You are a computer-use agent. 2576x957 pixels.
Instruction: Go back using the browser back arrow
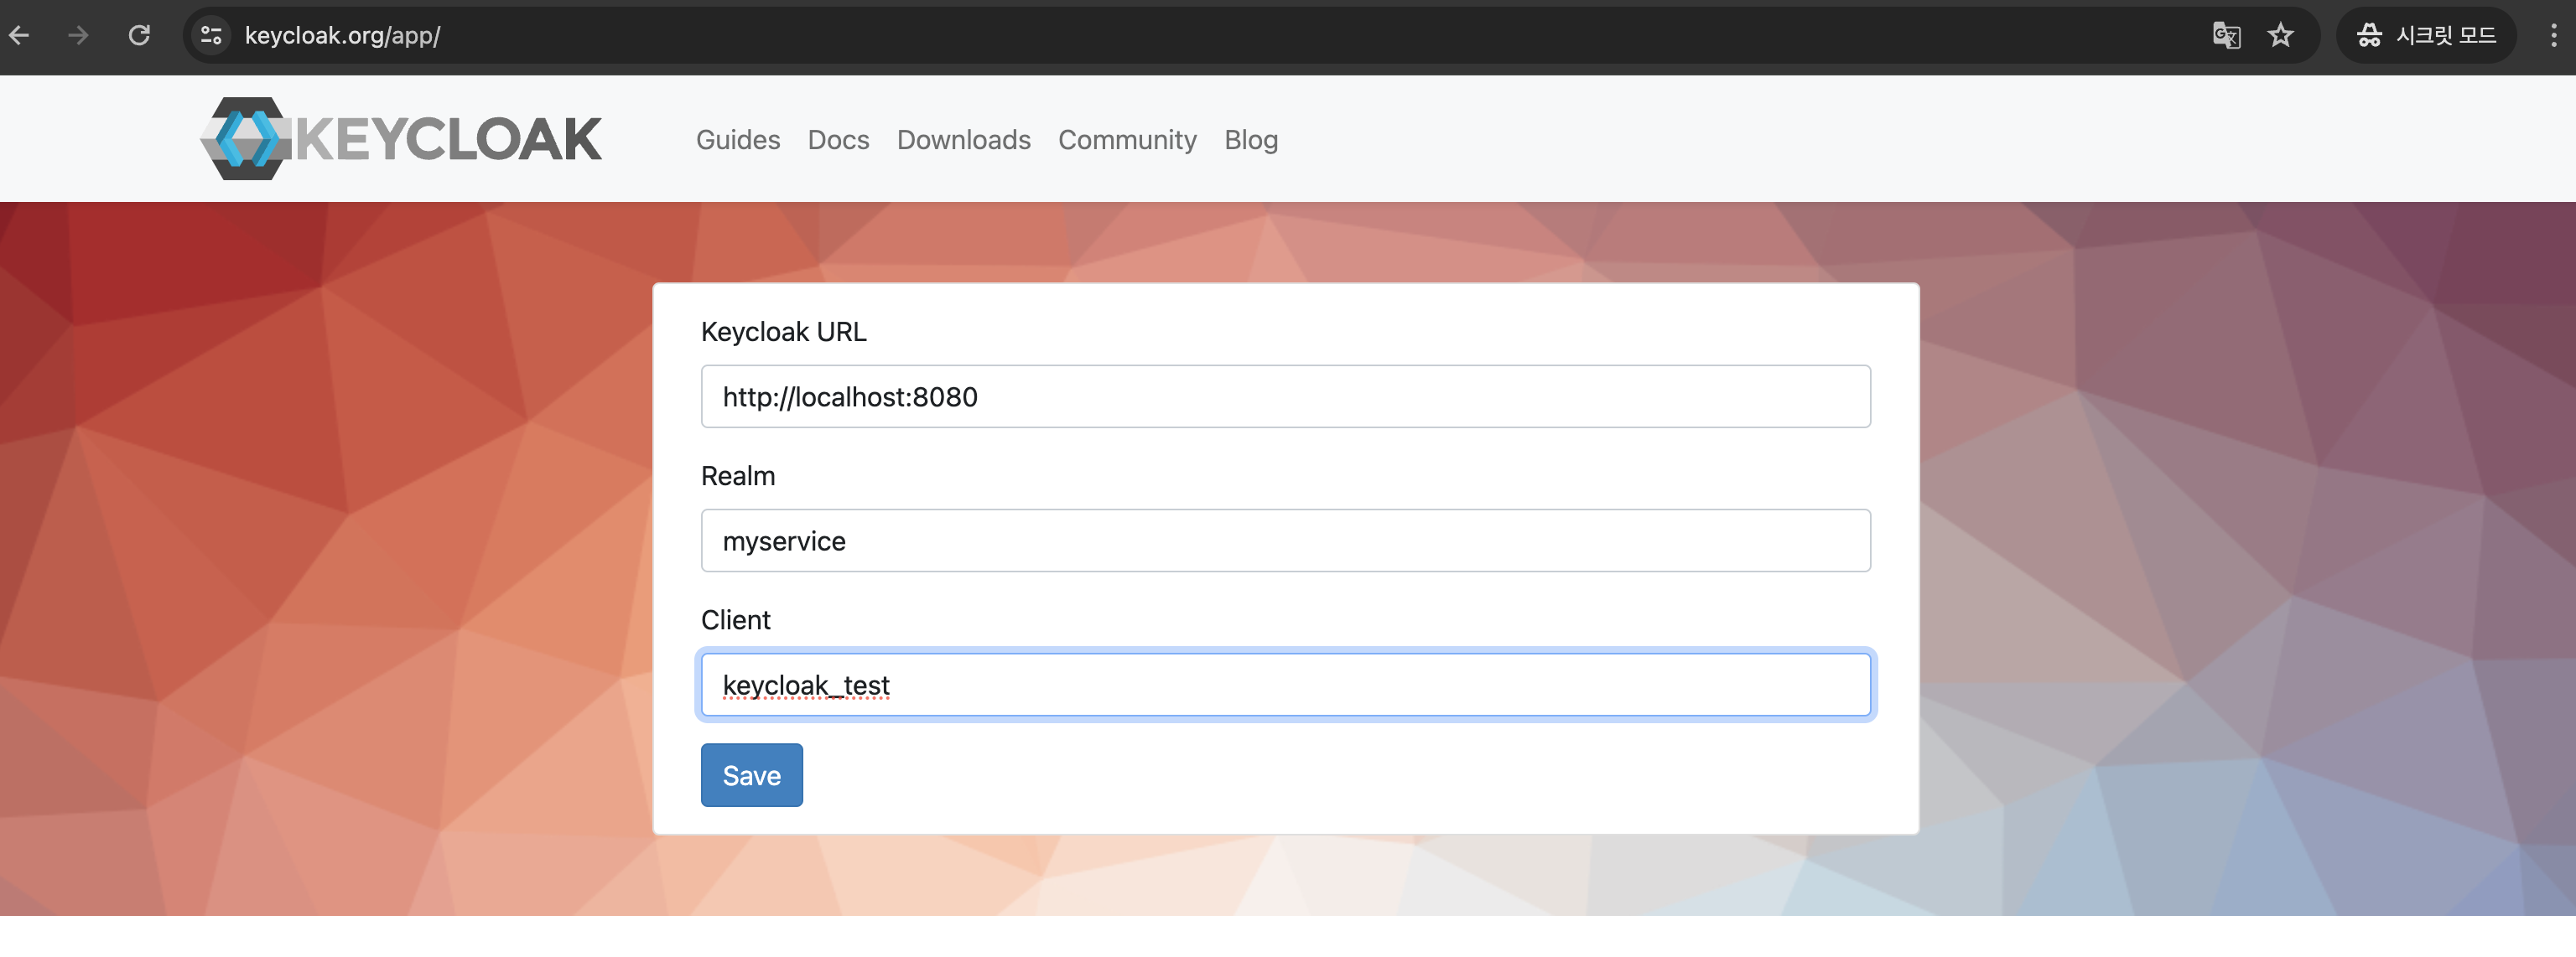point(20,36)
